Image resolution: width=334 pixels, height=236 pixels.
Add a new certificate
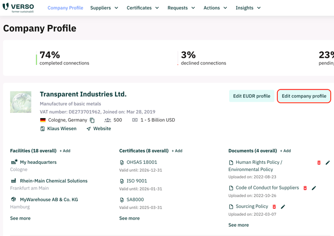177,151
